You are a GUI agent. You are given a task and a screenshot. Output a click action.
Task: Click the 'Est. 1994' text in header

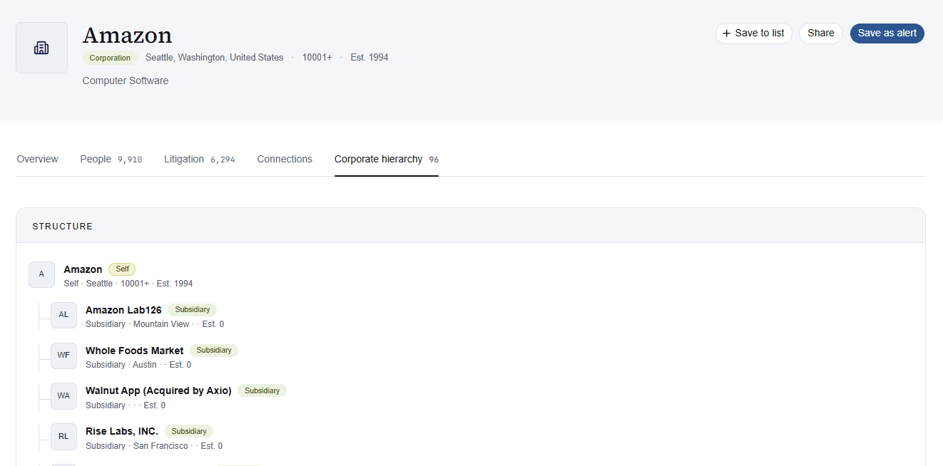369,58
